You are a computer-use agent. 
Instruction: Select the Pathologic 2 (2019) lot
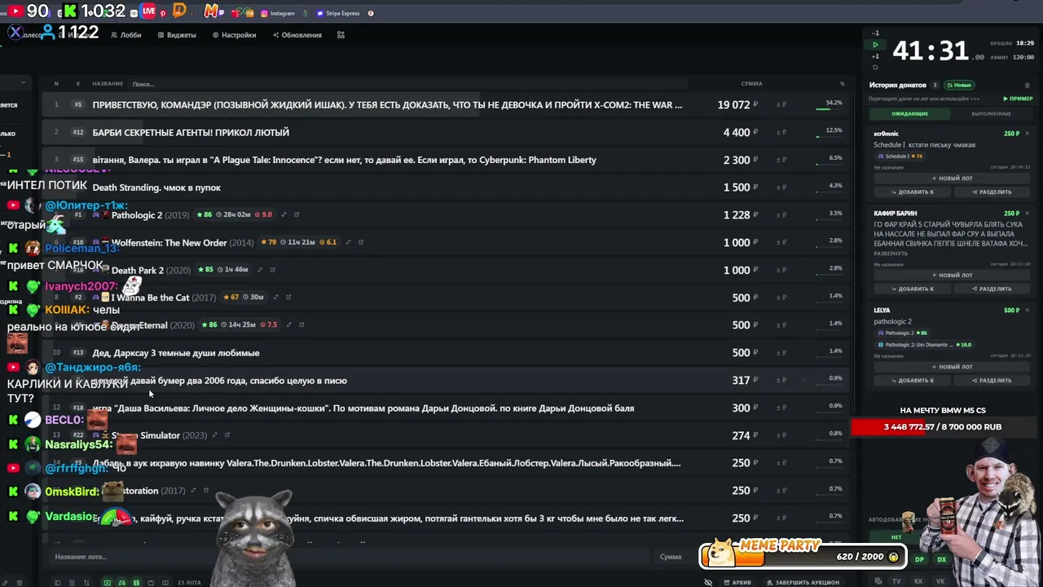pyautogui.click(x=444, y=215)
